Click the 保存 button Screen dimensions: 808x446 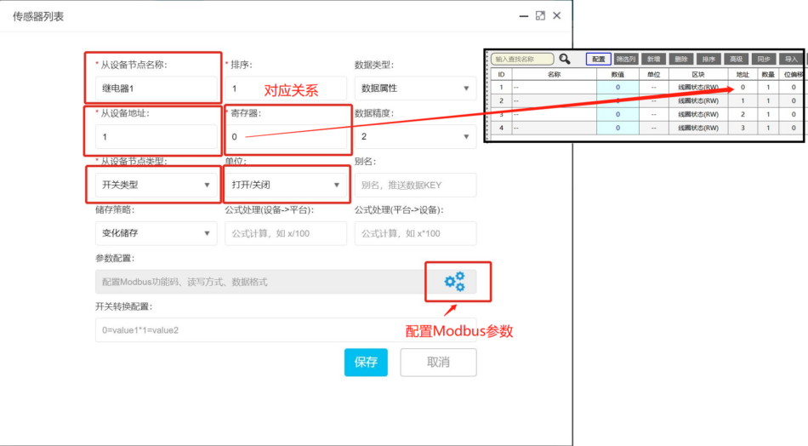[366, 362]
